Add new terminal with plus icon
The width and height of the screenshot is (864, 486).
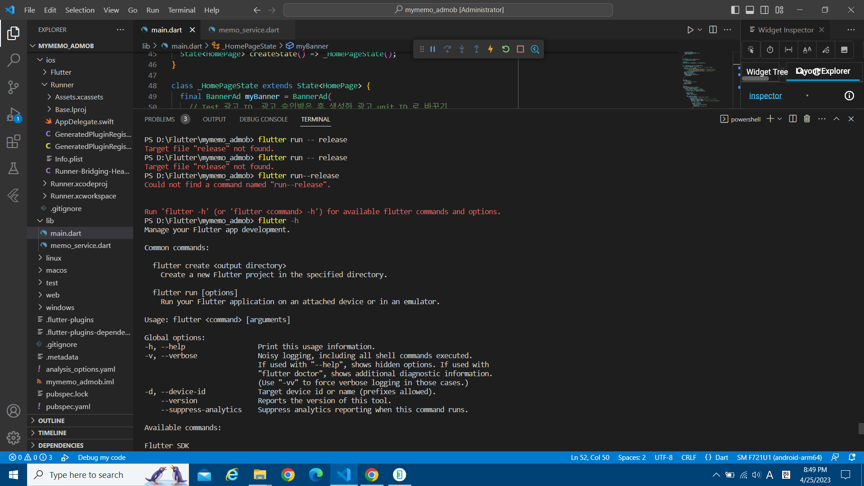(x=770, y=119)
